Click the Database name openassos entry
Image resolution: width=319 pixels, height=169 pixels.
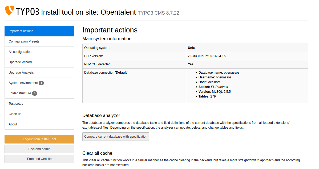pos(219,73)
